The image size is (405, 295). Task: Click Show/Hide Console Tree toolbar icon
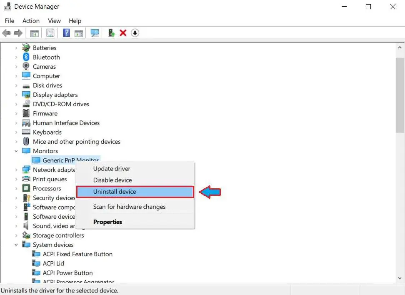pos(34,33)
